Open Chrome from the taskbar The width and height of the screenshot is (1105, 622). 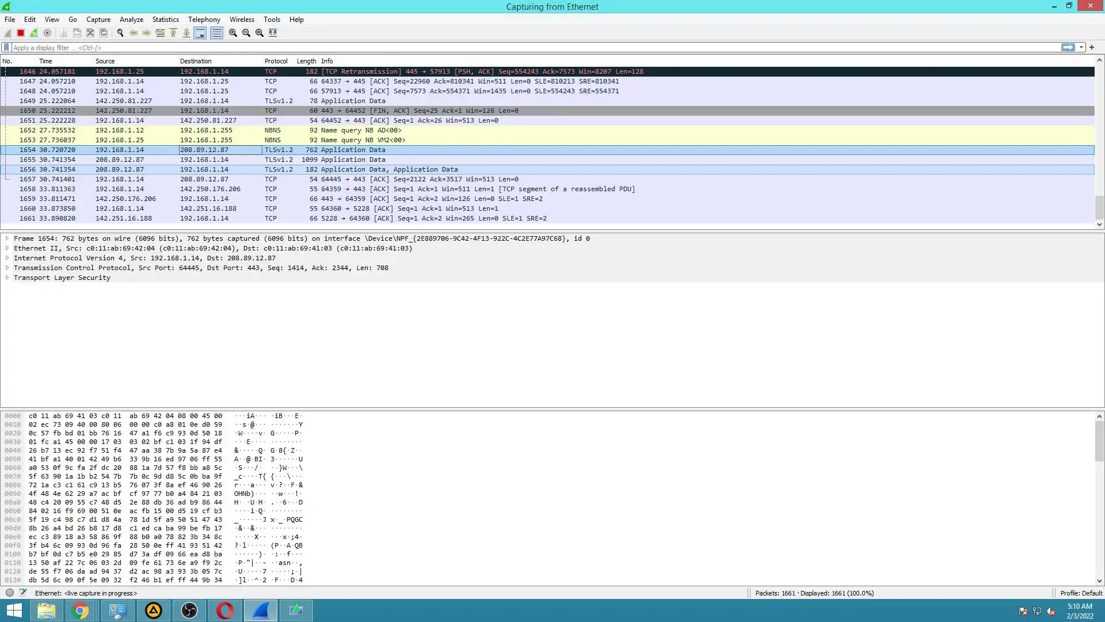point(81,610)
